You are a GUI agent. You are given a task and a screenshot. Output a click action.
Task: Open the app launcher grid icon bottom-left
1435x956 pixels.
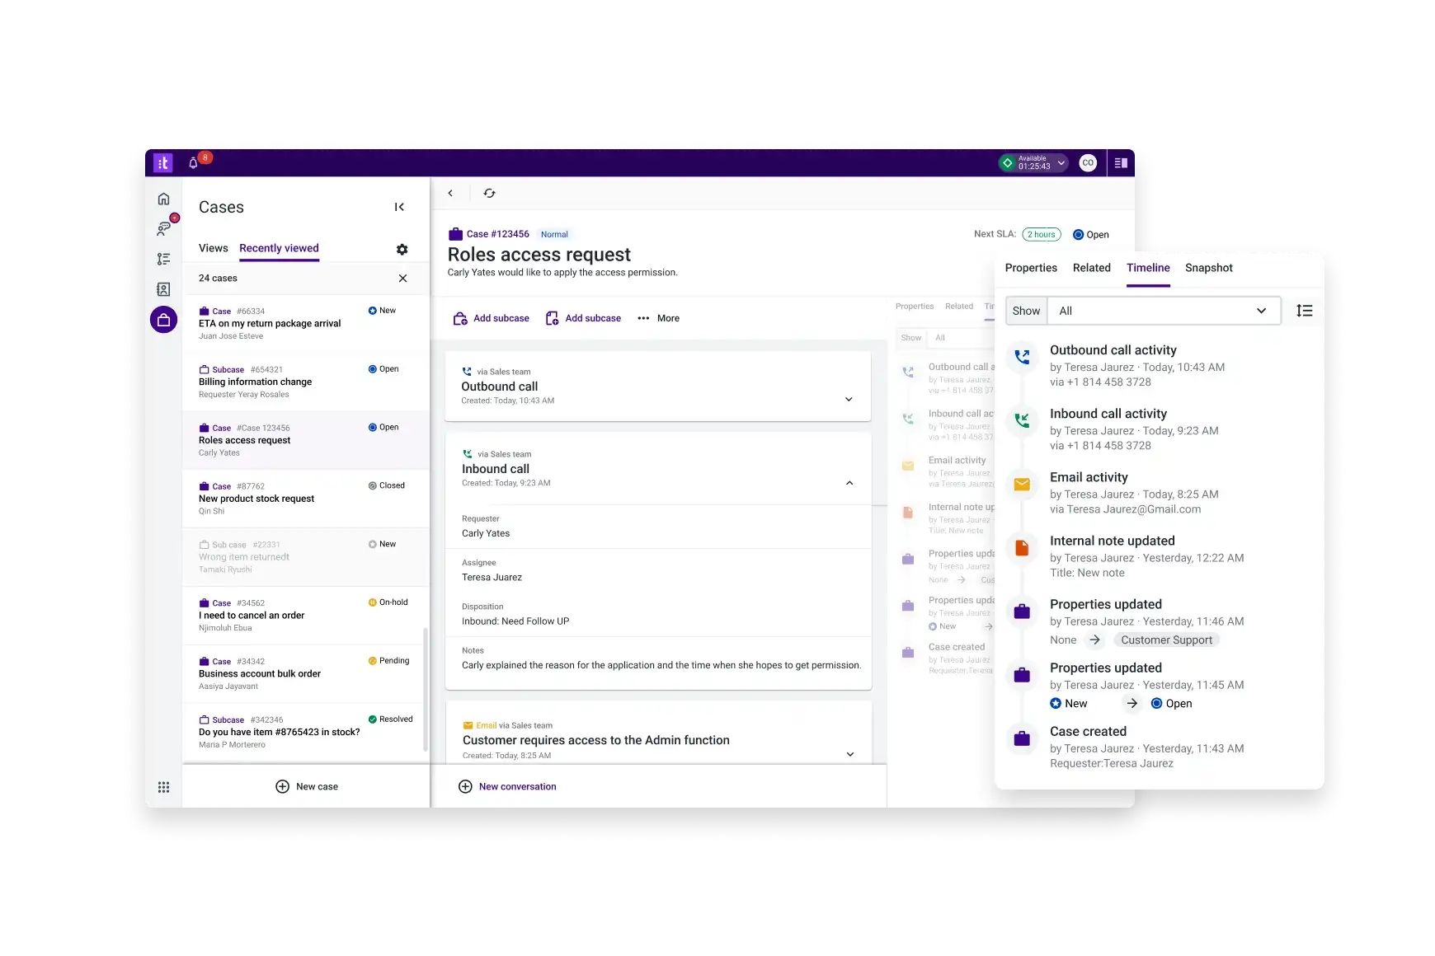click(163, 786)
